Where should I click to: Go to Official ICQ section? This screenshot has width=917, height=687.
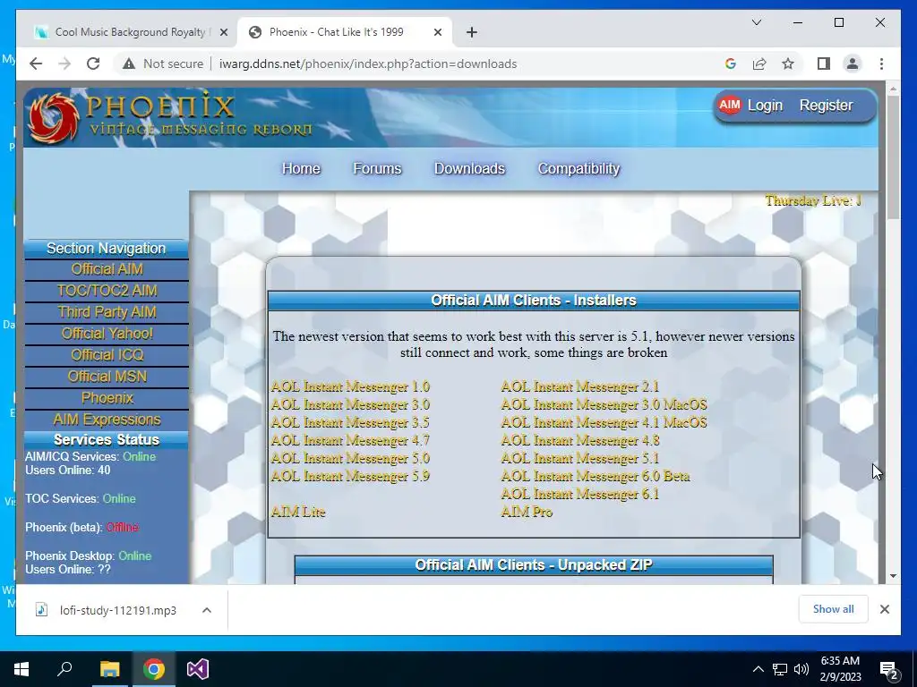point(107,355)
